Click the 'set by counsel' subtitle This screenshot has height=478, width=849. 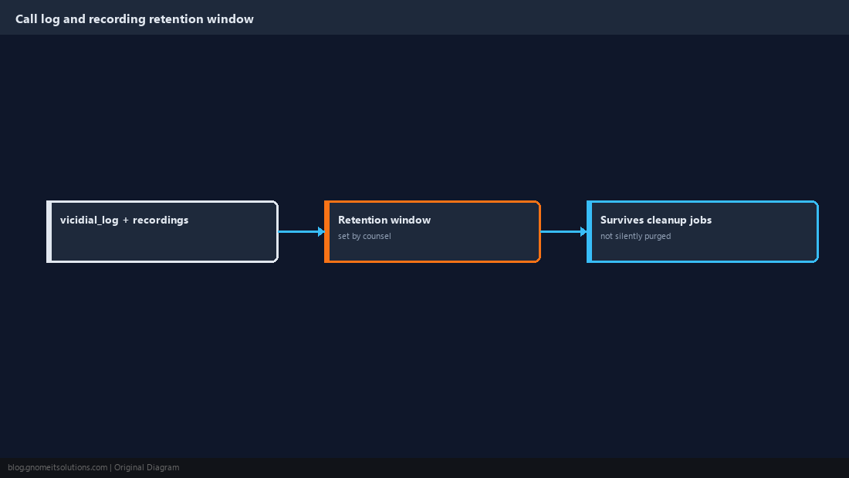coord(364,236)
